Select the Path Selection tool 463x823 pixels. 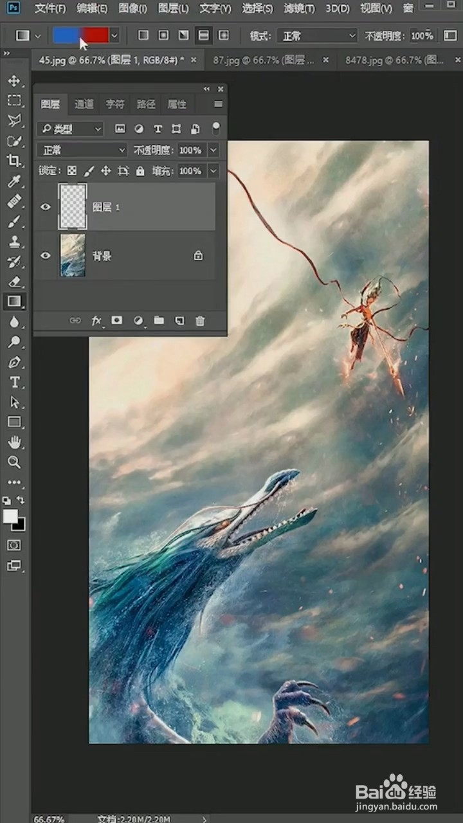14,402
